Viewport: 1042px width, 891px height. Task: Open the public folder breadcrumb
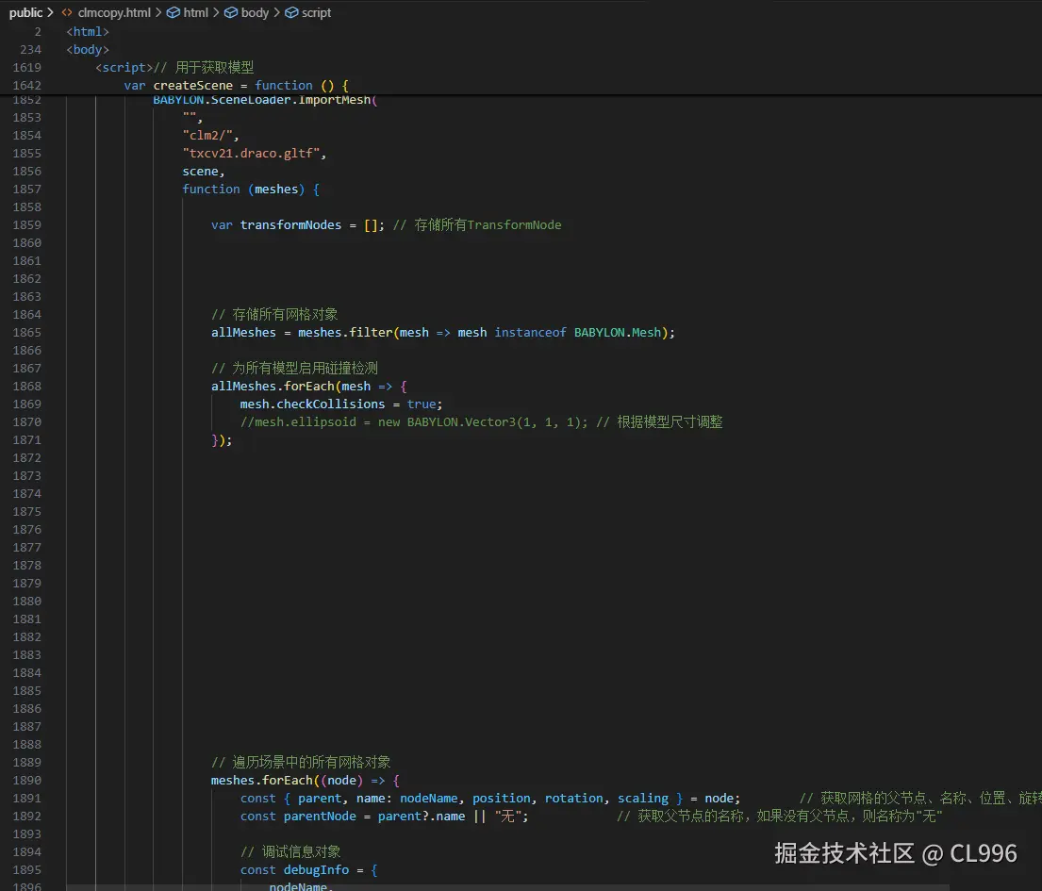pyautogui.click(x=25, y=12)
